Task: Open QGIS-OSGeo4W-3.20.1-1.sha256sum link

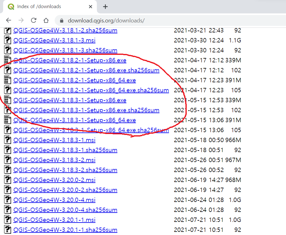Action: click(65, 230)
